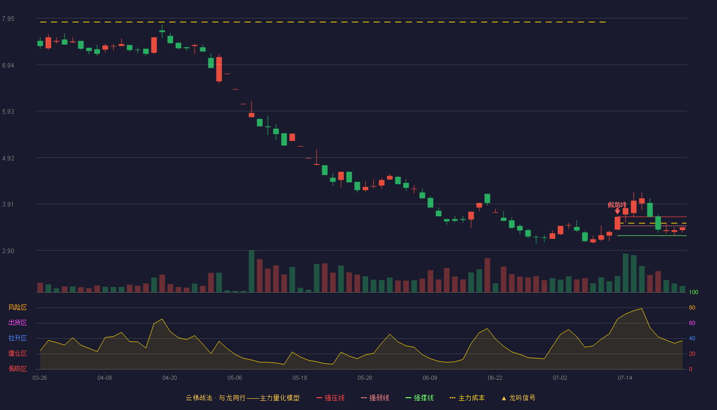Click the 龙吟信号 triangle legend icon
Image resolution: width=717 pixels, height=410 pixels.
click(x=504, y=398)
